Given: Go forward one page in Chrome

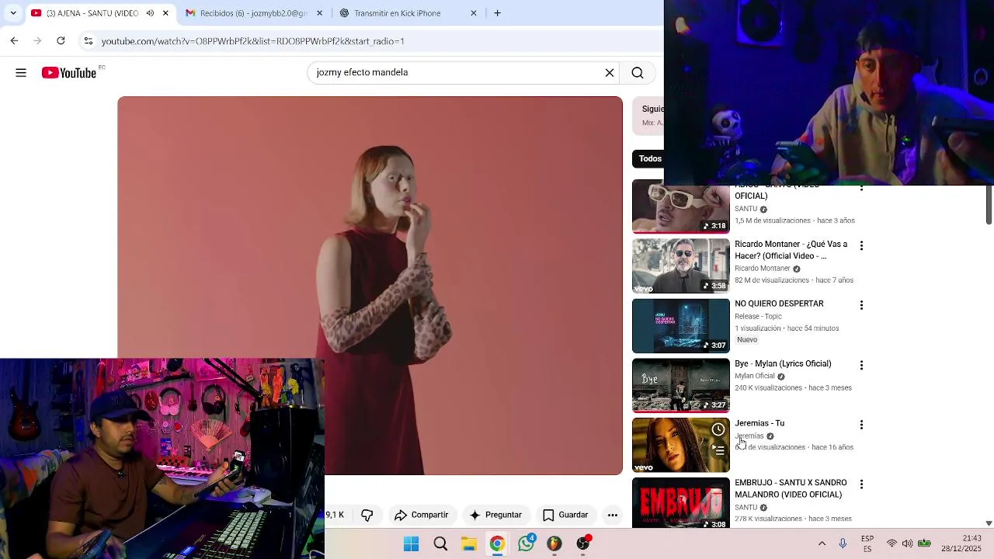Looking at the screenshot, I should click(37, 40).
